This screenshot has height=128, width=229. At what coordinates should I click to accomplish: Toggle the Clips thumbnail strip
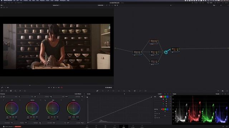pyautogui.click(x=202, y=3)
